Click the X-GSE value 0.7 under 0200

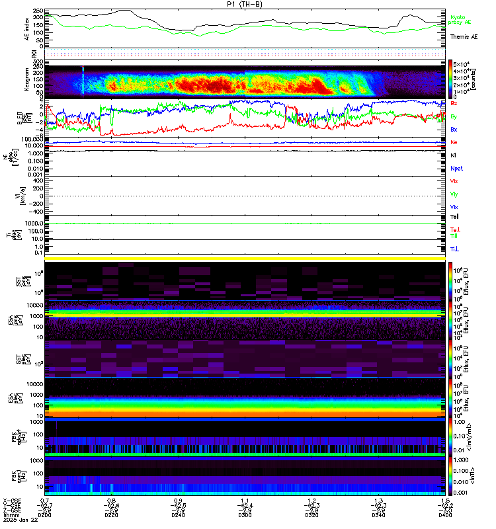coord(44,501)
